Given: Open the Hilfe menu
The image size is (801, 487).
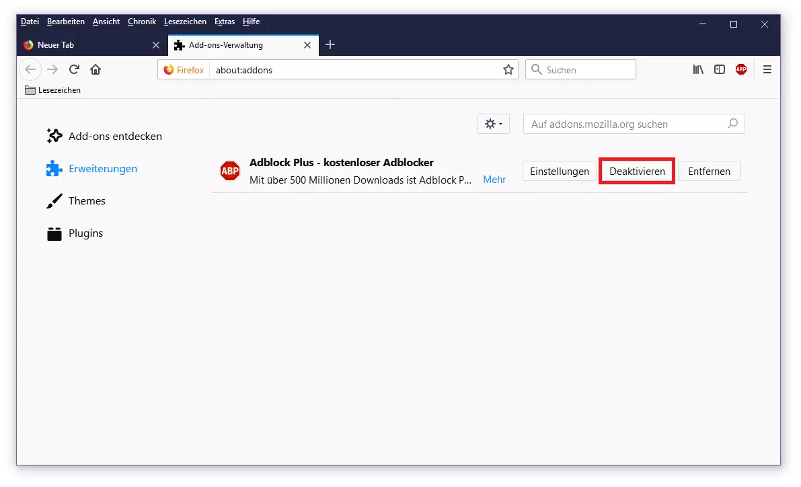Looking at the screenshot, I should pos(251,22).
